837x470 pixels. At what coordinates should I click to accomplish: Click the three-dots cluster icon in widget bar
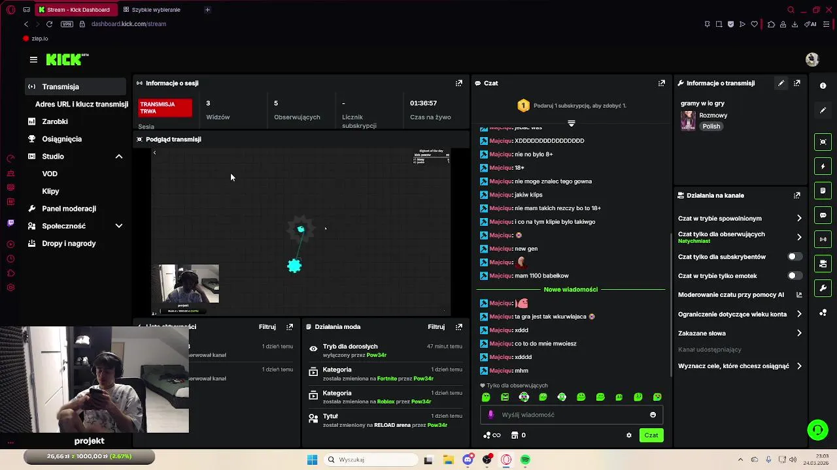[x=823, y=313]
